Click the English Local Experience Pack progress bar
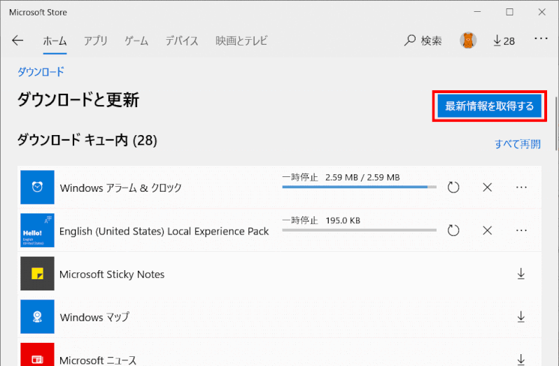 [360, 230]
